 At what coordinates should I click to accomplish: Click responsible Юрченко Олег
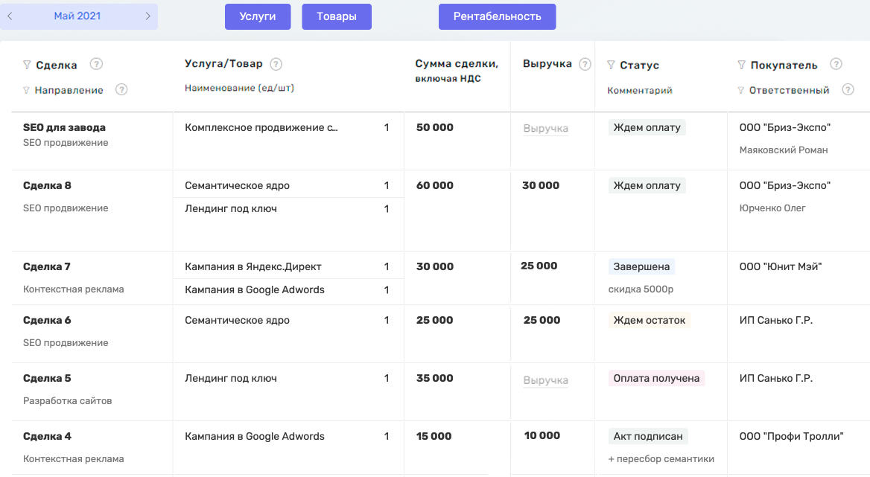(772, 208)
